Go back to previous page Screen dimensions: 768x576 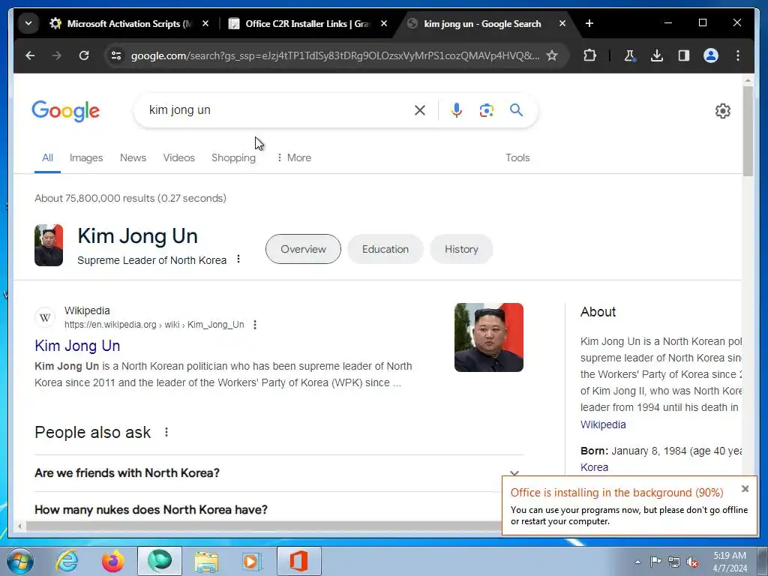click(x=30, y=55)
